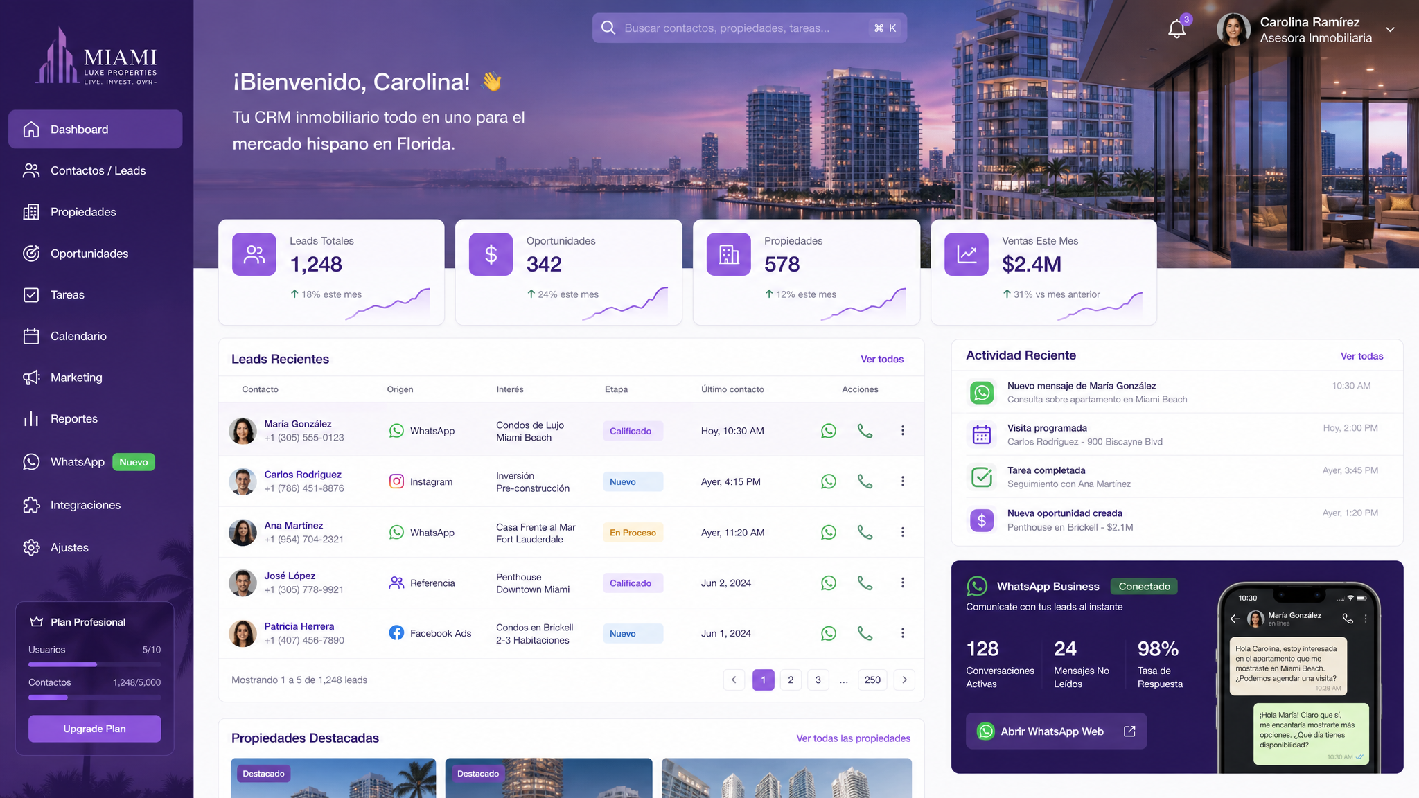This screenshot has width=1419, height=798.
Task: Open WhatsApp chat for María González row
Action: pos(828,431)
